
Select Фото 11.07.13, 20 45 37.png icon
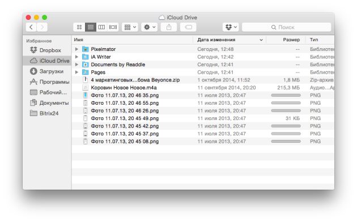(x=86, y=134)
